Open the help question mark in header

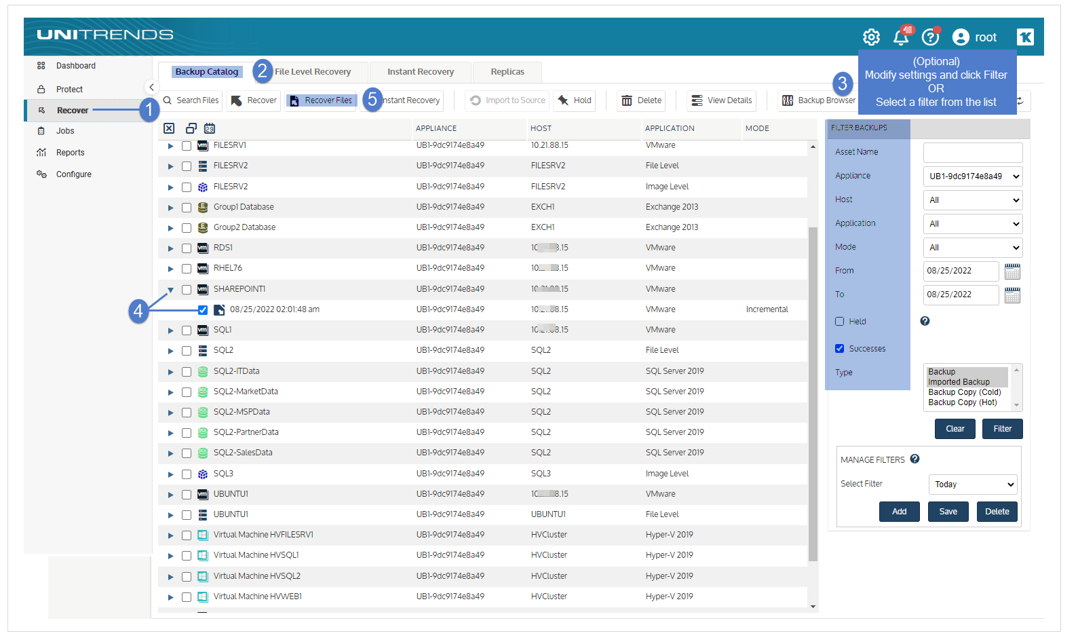tap(930, 37)
